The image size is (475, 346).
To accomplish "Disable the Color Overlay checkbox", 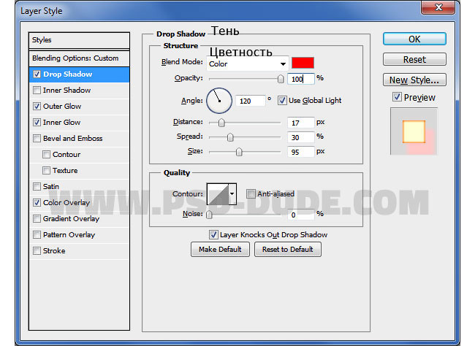I will (x=37, y=202).
